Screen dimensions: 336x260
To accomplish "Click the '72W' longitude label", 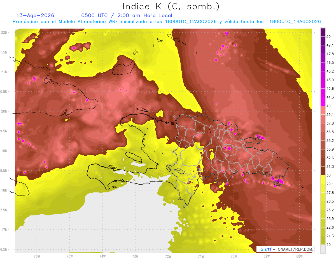I will tap(168, 256).
